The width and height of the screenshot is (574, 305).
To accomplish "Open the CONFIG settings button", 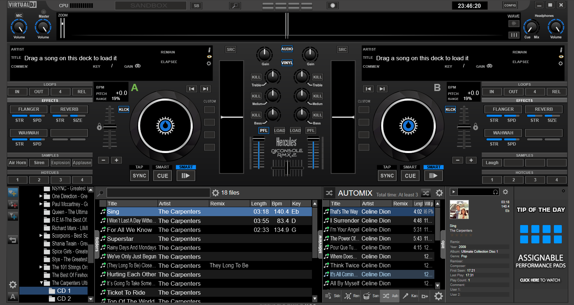I will (x=510, y=5).
